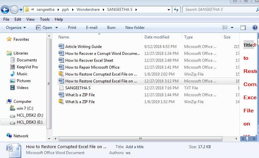This screenshot has height=158, width=259.
Task: Click the navigation pane scroll-up arrow
Action: pos(49,36)
